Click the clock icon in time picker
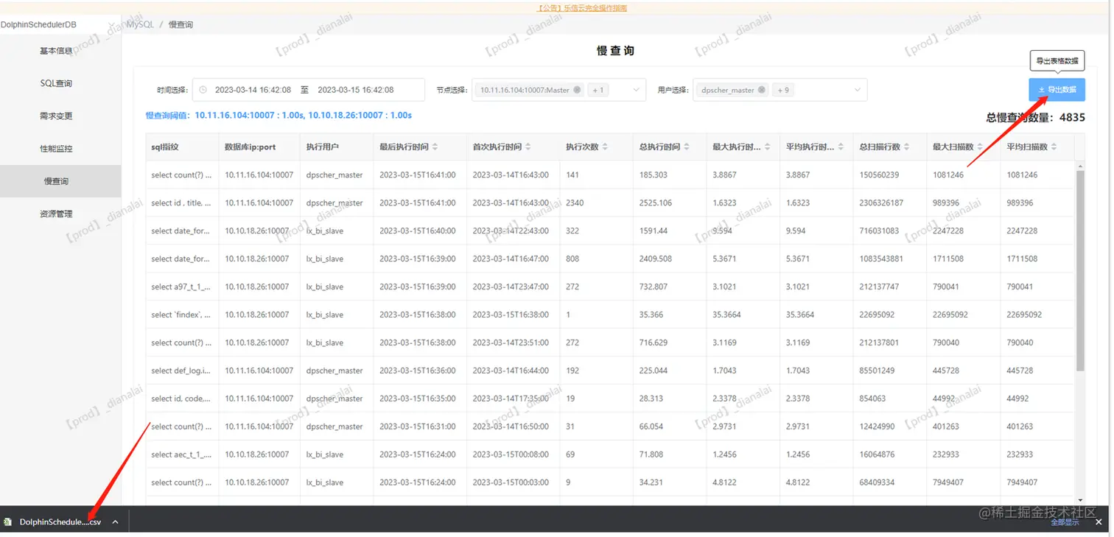The width and height of the screenshot is (1114, 537). pyautogui.click(x=203, y=90)
